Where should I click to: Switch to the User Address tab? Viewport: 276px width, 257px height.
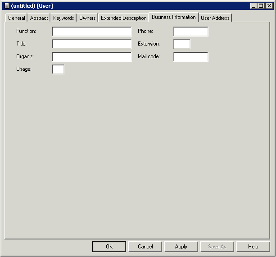pos(215,18)
